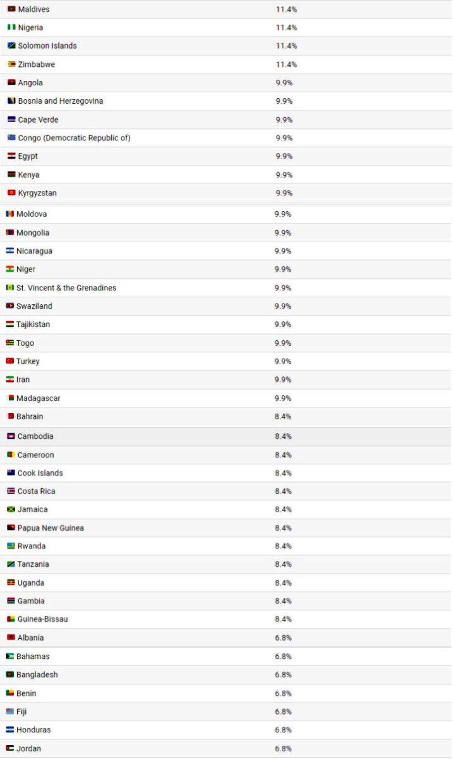Click the Cambodia flag icon

click(x=11, y=436)
